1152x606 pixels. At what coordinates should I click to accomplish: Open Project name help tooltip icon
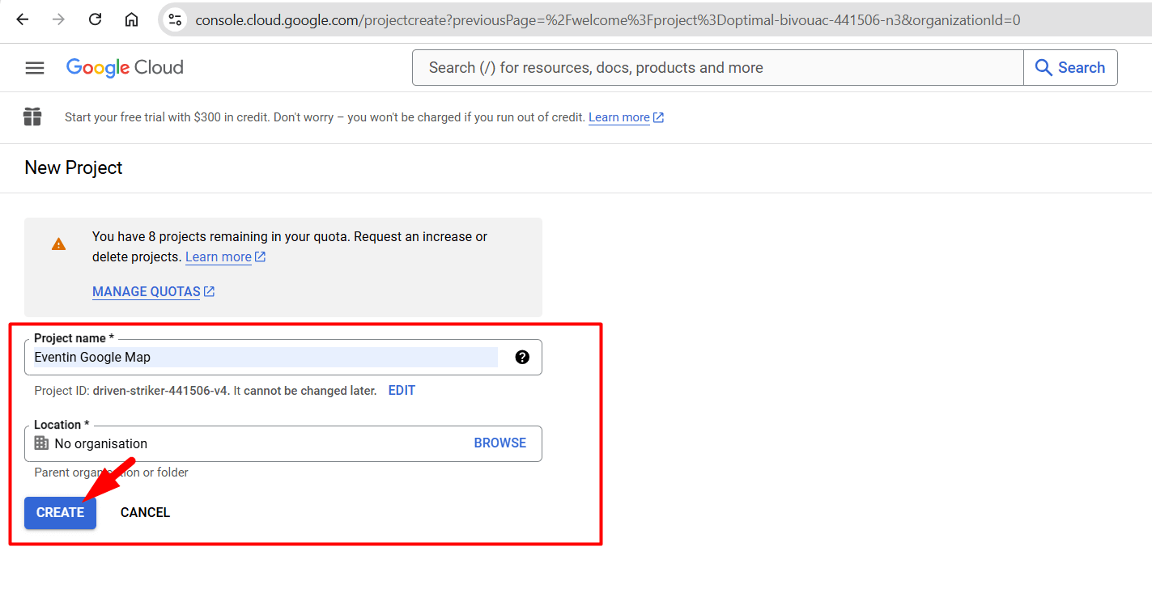(522, 357)
